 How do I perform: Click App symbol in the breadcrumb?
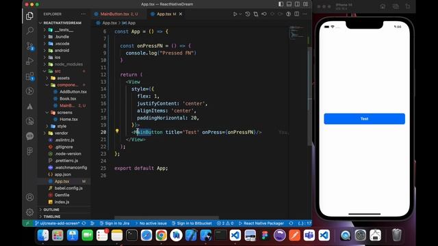pyautogui.click(x=131, y=23)
